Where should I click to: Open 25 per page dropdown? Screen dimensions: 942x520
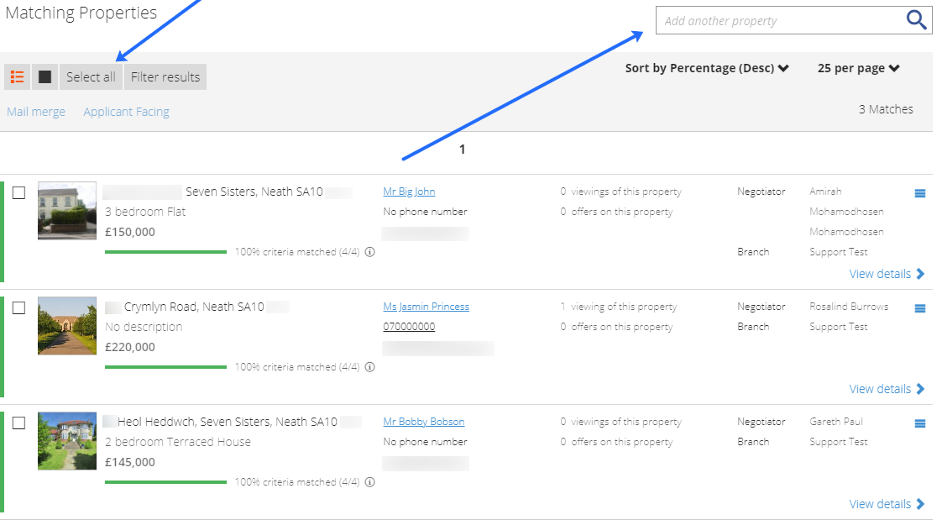tap(859, 68)
